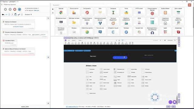Change launch type via Один раз link
The image size is (194, 109).
click(36, 10)
